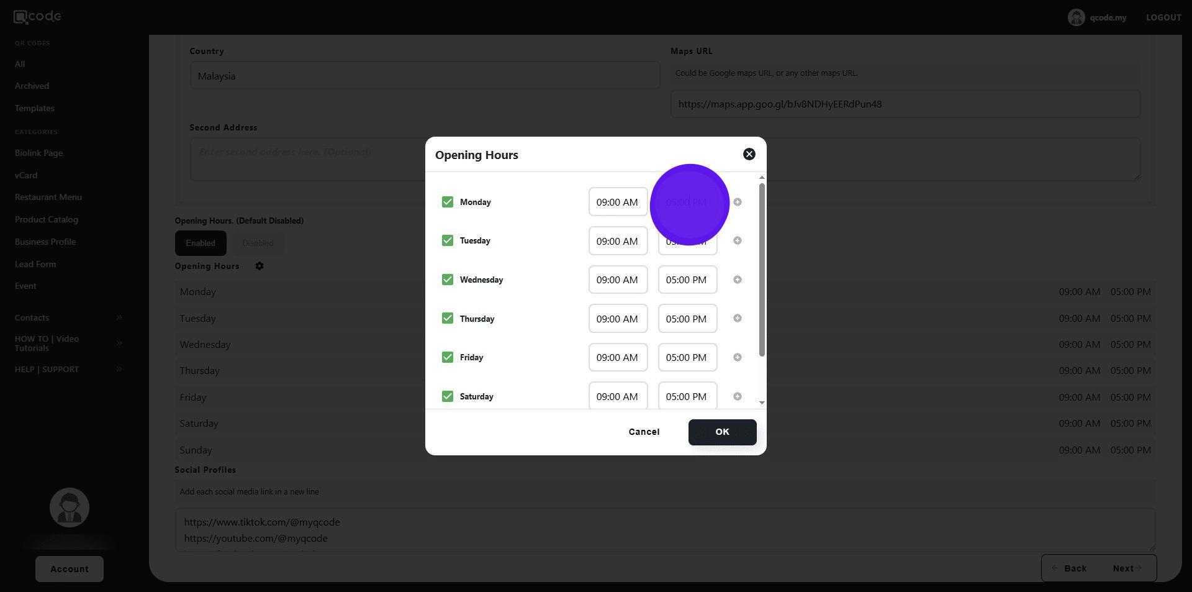Confirm opening hours with OK
1192x592 pixels.
pyautogui.click(x=722, y=432)
